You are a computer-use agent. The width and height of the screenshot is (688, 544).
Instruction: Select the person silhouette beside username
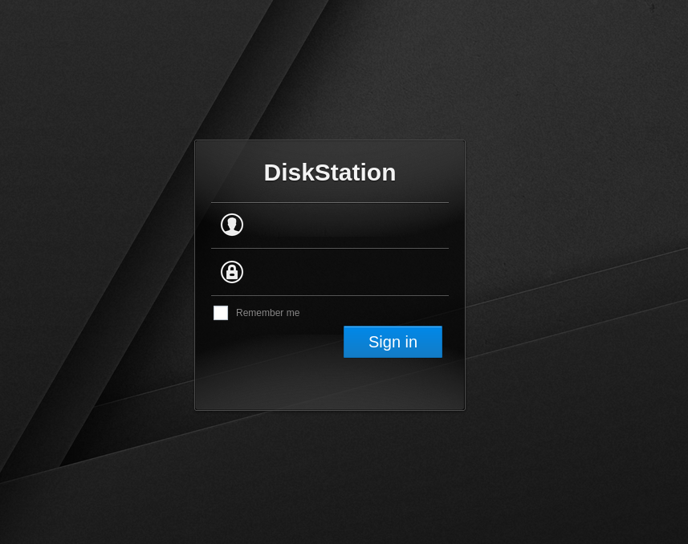click(232, 225)
